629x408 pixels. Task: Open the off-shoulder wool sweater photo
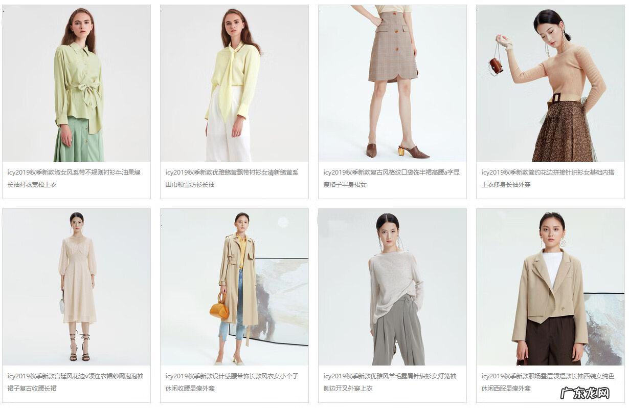click(392, 287)
